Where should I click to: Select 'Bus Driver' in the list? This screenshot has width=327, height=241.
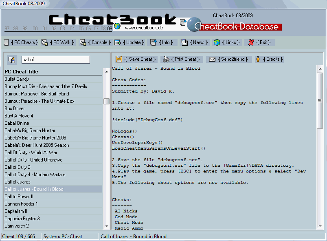click(x=53, y=108)
